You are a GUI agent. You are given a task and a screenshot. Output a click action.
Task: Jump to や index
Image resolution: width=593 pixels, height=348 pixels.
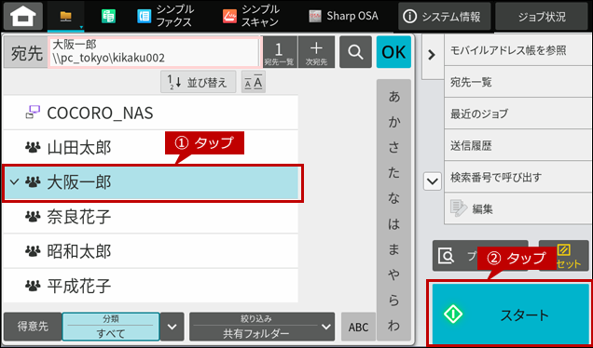pos(393,275)
